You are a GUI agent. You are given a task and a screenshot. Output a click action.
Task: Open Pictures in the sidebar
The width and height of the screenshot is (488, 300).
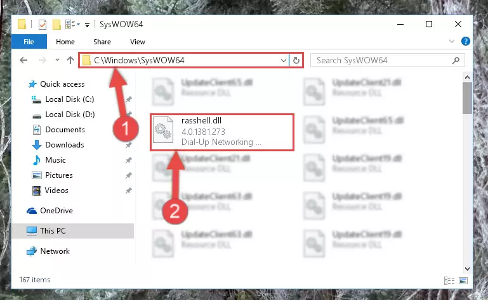[59, 175]
